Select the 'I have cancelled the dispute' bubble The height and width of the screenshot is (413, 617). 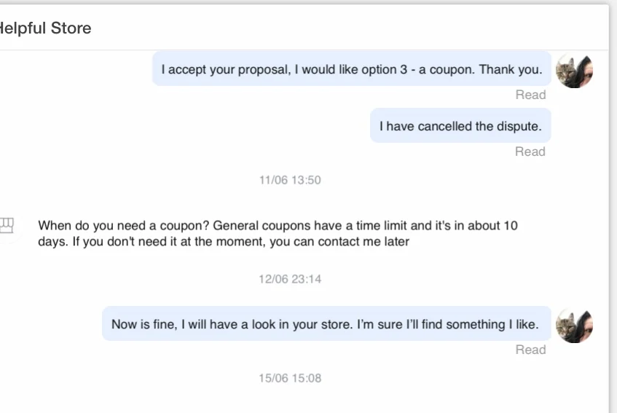pyautogui.click(x=460, y=126)
